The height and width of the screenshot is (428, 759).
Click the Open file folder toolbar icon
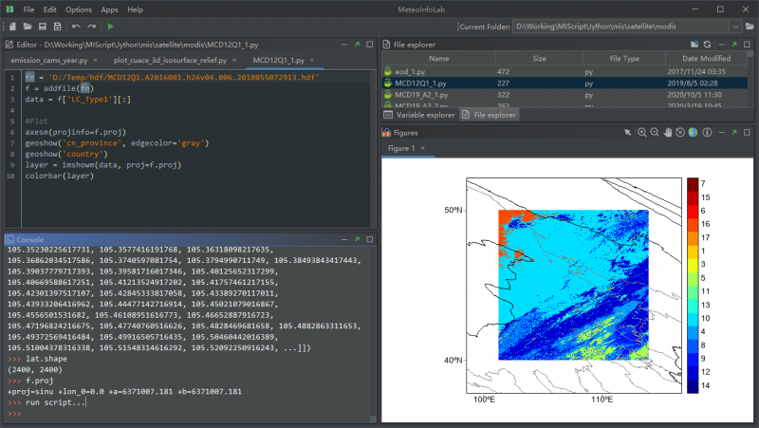(27, 27)
